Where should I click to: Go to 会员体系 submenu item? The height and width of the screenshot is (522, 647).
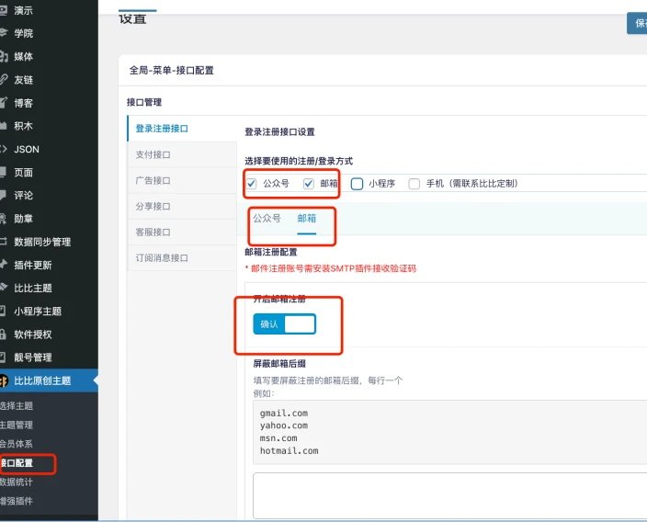pos(17,444)
